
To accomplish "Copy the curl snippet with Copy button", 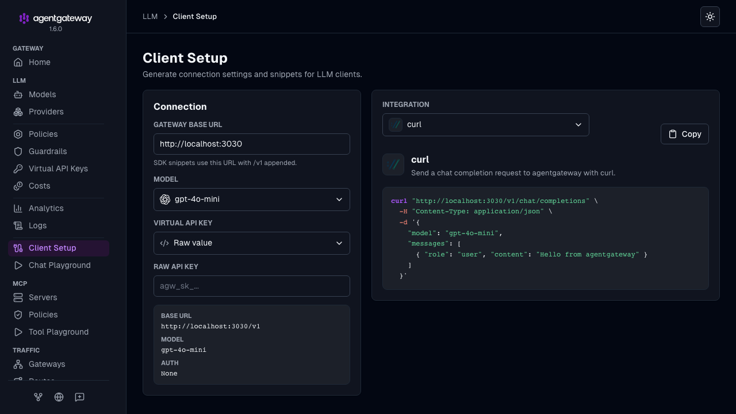I will (685, 134).
